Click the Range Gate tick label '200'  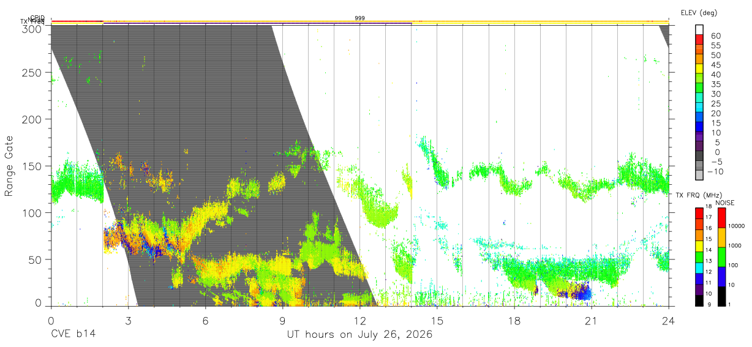pyautogui.click(x=32, y=119)
